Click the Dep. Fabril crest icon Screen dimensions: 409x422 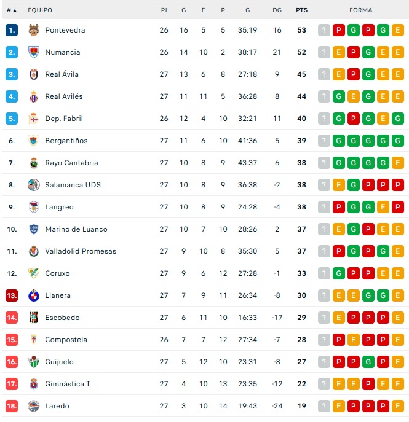click(34, 119)
